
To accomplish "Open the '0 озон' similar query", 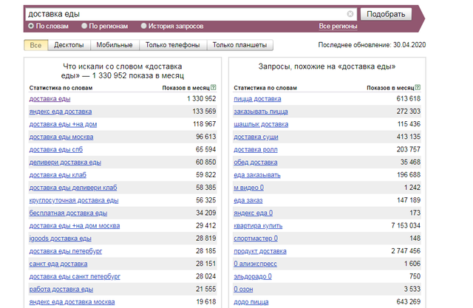I will pyautogui.click(x=243, y=289).
